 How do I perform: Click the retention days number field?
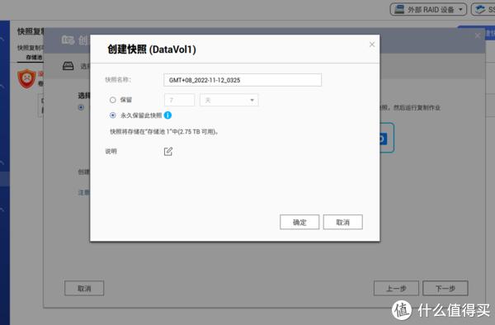[179, 100]
